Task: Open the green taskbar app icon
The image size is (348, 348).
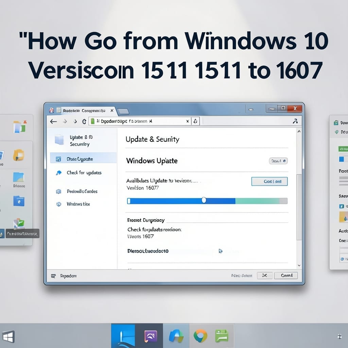Action: pyautogui.click(x=222, y=336)
